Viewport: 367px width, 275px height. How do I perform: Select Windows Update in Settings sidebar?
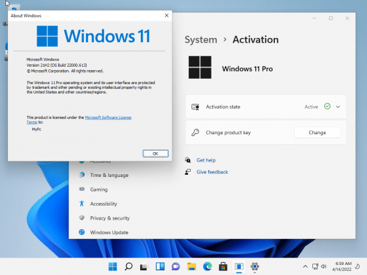109,232
